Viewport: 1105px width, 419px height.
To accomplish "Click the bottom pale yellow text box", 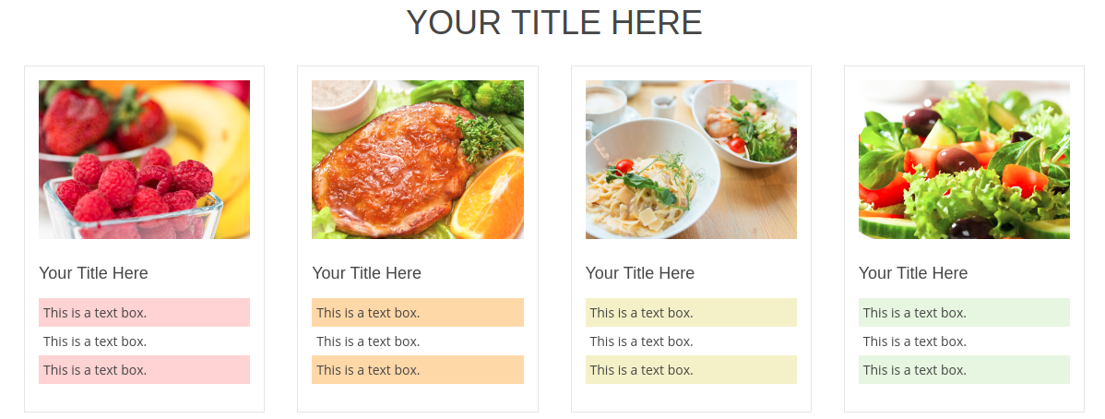I will (691, 370).
